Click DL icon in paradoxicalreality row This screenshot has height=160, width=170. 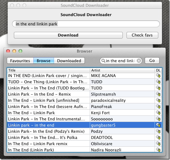pyautogui.click(x=158, y=100)
